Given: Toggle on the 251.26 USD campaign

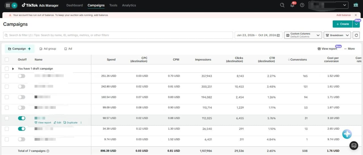Looking at the screenshot, I should click(x=22, y=76).
